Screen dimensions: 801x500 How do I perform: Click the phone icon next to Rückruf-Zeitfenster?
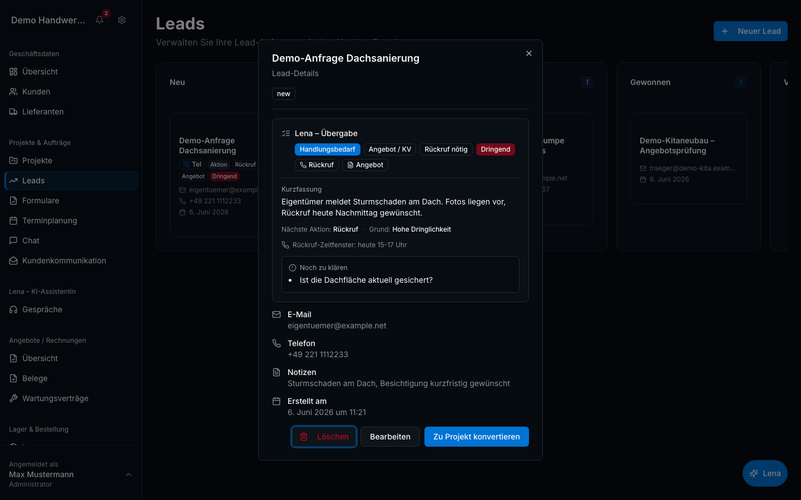point(285,245)
